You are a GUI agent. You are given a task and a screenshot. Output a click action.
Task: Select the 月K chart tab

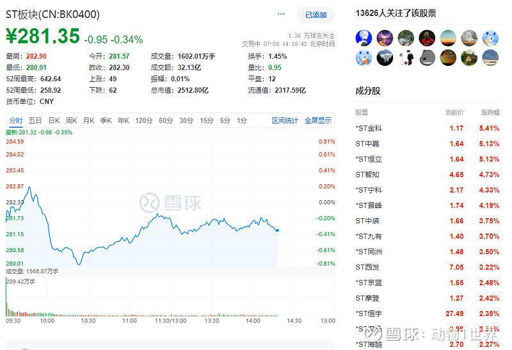[88, 120]
